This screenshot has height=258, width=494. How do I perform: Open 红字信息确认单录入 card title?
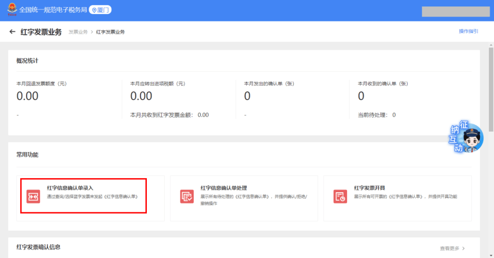(70, 188)
